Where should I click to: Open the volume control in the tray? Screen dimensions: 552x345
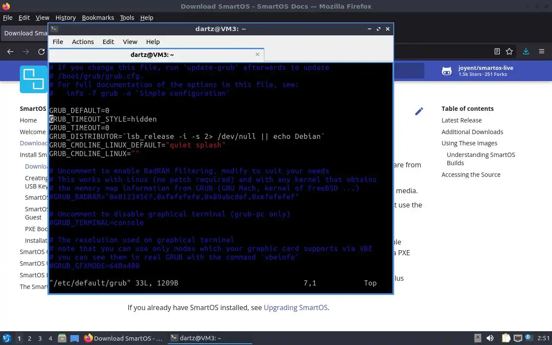[490, 339]
